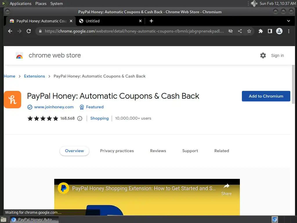
Task: Open the Shopping category link
Action: pos(99,118)
